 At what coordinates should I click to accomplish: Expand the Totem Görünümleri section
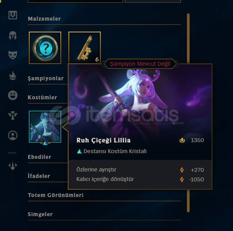pos(56,195)
